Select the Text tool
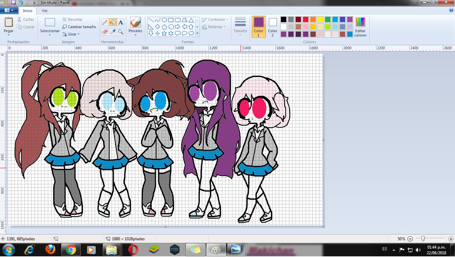The width and height of the screenshot is (455, 257). [121, 22]
